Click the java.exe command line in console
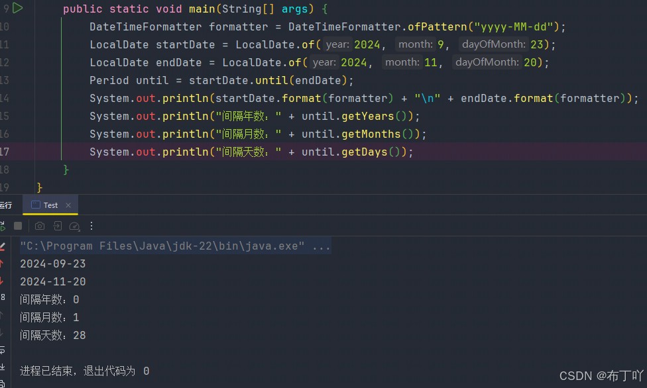This screenshot has height=388, width=647. coord(176,246)
